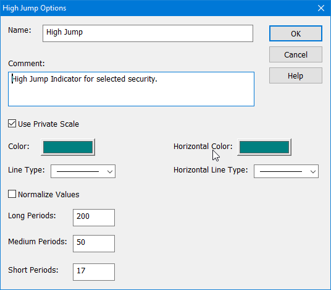The width and height of the screenshot is (331, 290).
Task: Click inside the Comment text area
Action: click(131, 89)
